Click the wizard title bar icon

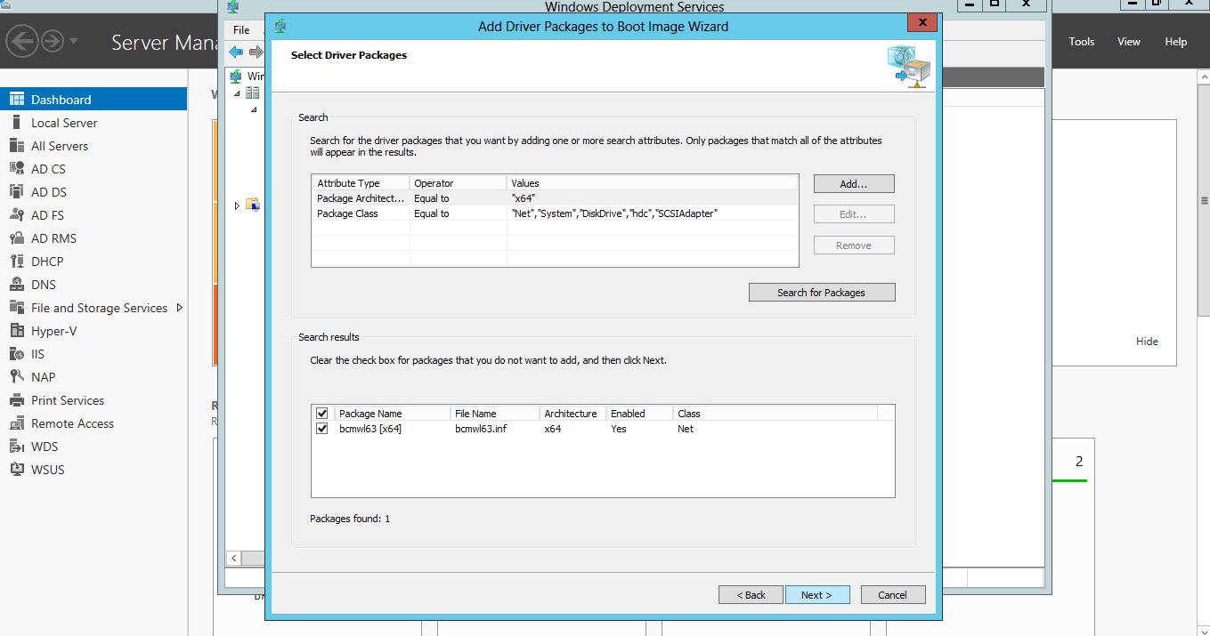281,26
